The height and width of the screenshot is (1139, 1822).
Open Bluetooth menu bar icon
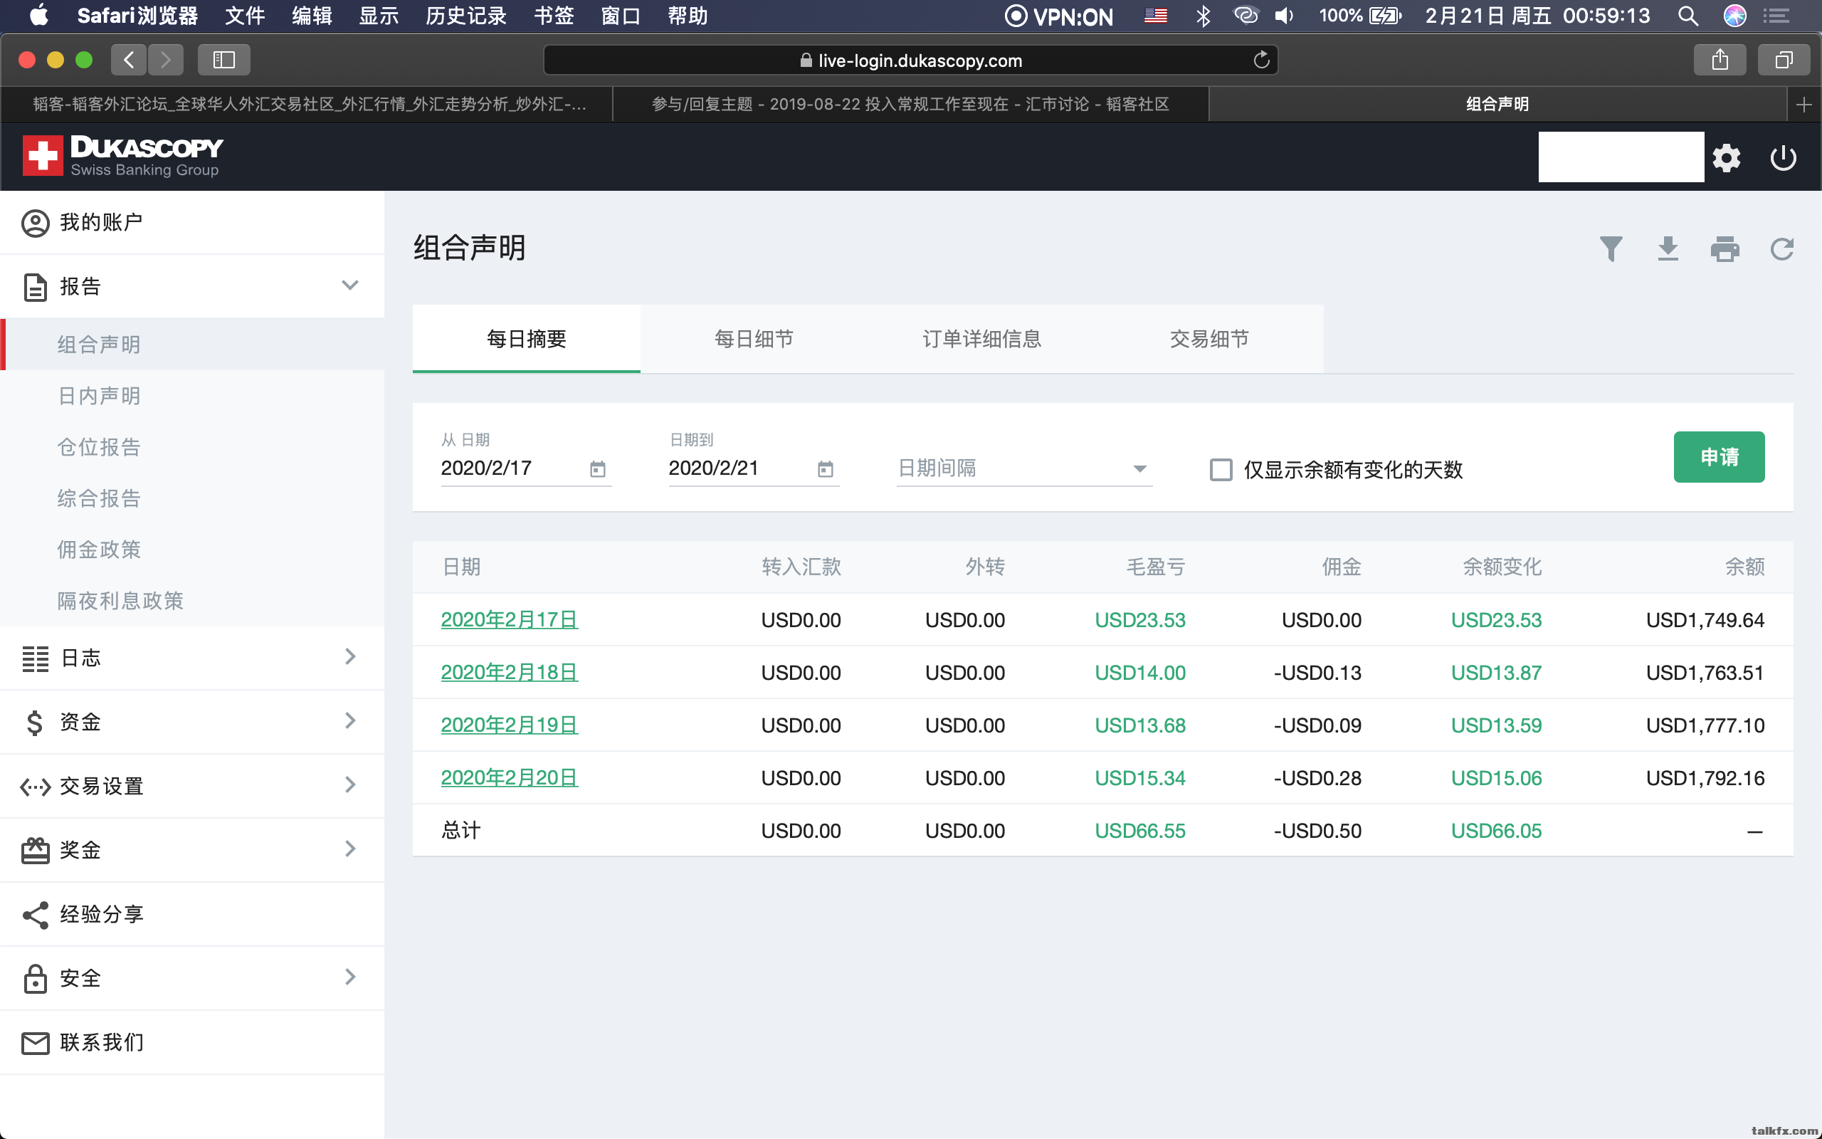click(1203, 16)
